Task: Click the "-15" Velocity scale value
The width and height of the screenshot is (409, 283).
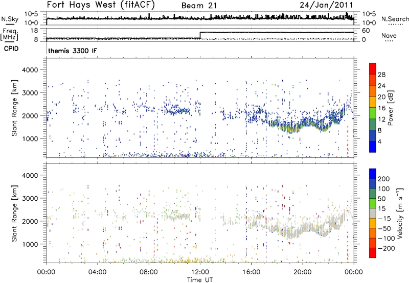Action: (384, 218)
